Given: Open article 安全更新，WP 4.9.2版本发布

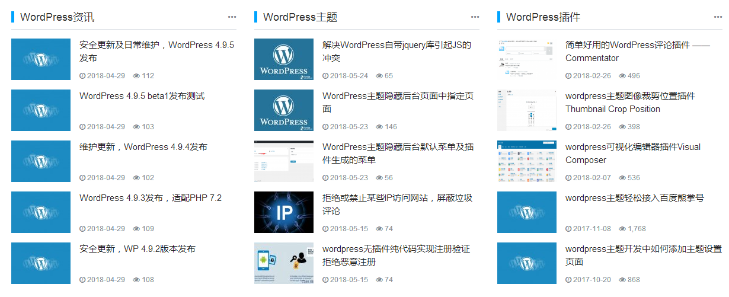Looking at the screenshot, I should 138,249.
